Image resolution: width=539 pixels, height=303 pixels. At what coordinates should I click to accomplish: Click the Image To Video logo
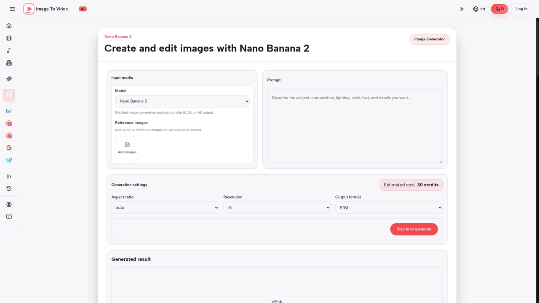point(46,9)
